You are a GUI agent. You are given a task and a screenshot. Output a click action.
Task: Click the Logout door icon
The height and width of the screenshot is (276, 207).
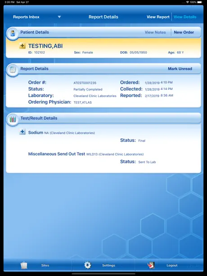(x=151, y=265)
